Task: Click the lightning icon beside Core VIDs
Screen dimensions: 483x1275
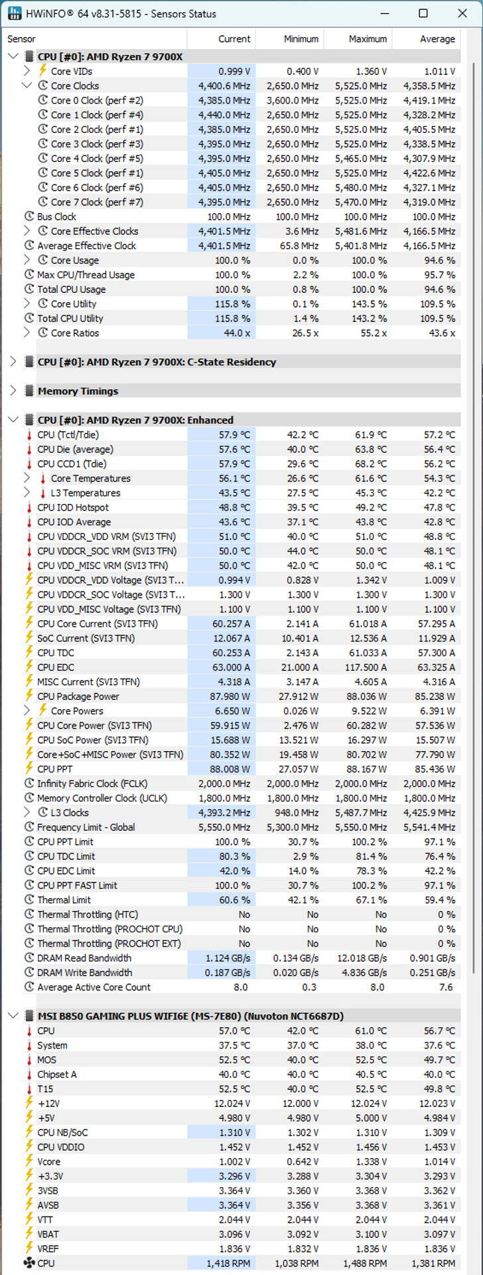Action: click(x=42, y=71)
